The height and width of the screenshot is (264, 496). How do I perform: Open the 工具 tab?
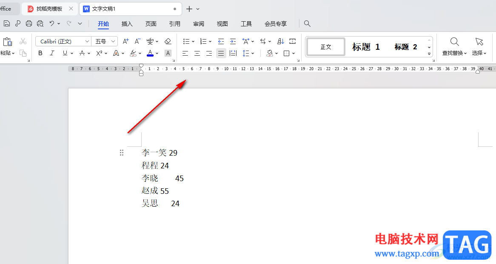click(246, 24)
